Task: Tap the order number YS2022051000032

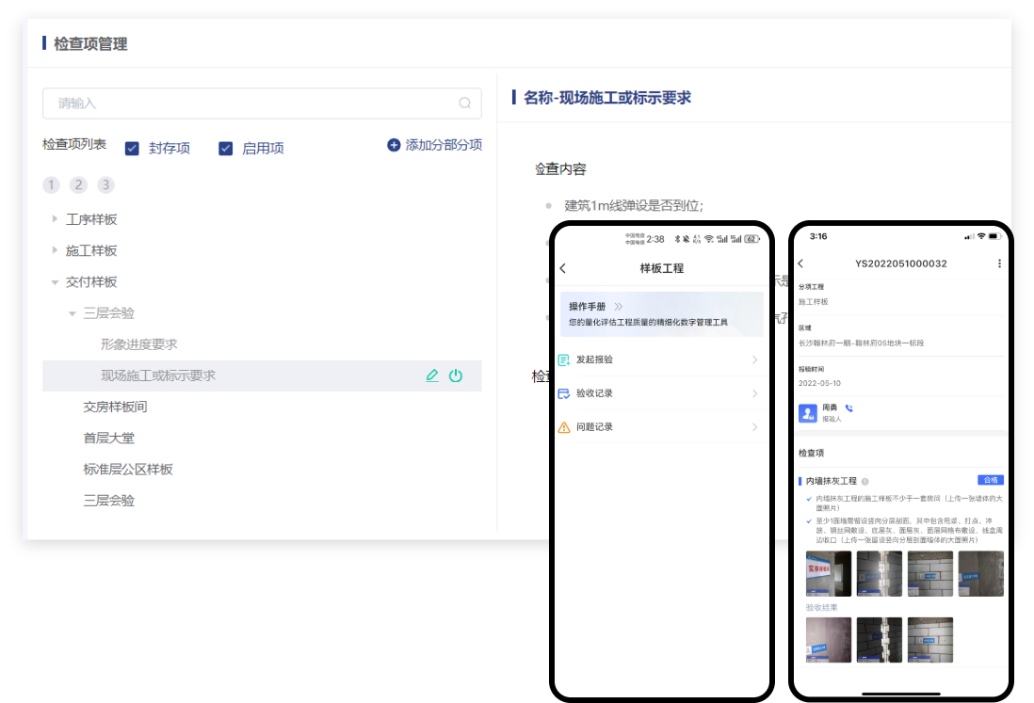Action: coord(901,264)
